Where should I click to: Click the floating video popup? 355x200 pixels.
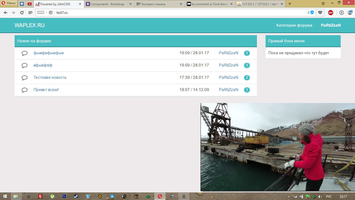277,147
